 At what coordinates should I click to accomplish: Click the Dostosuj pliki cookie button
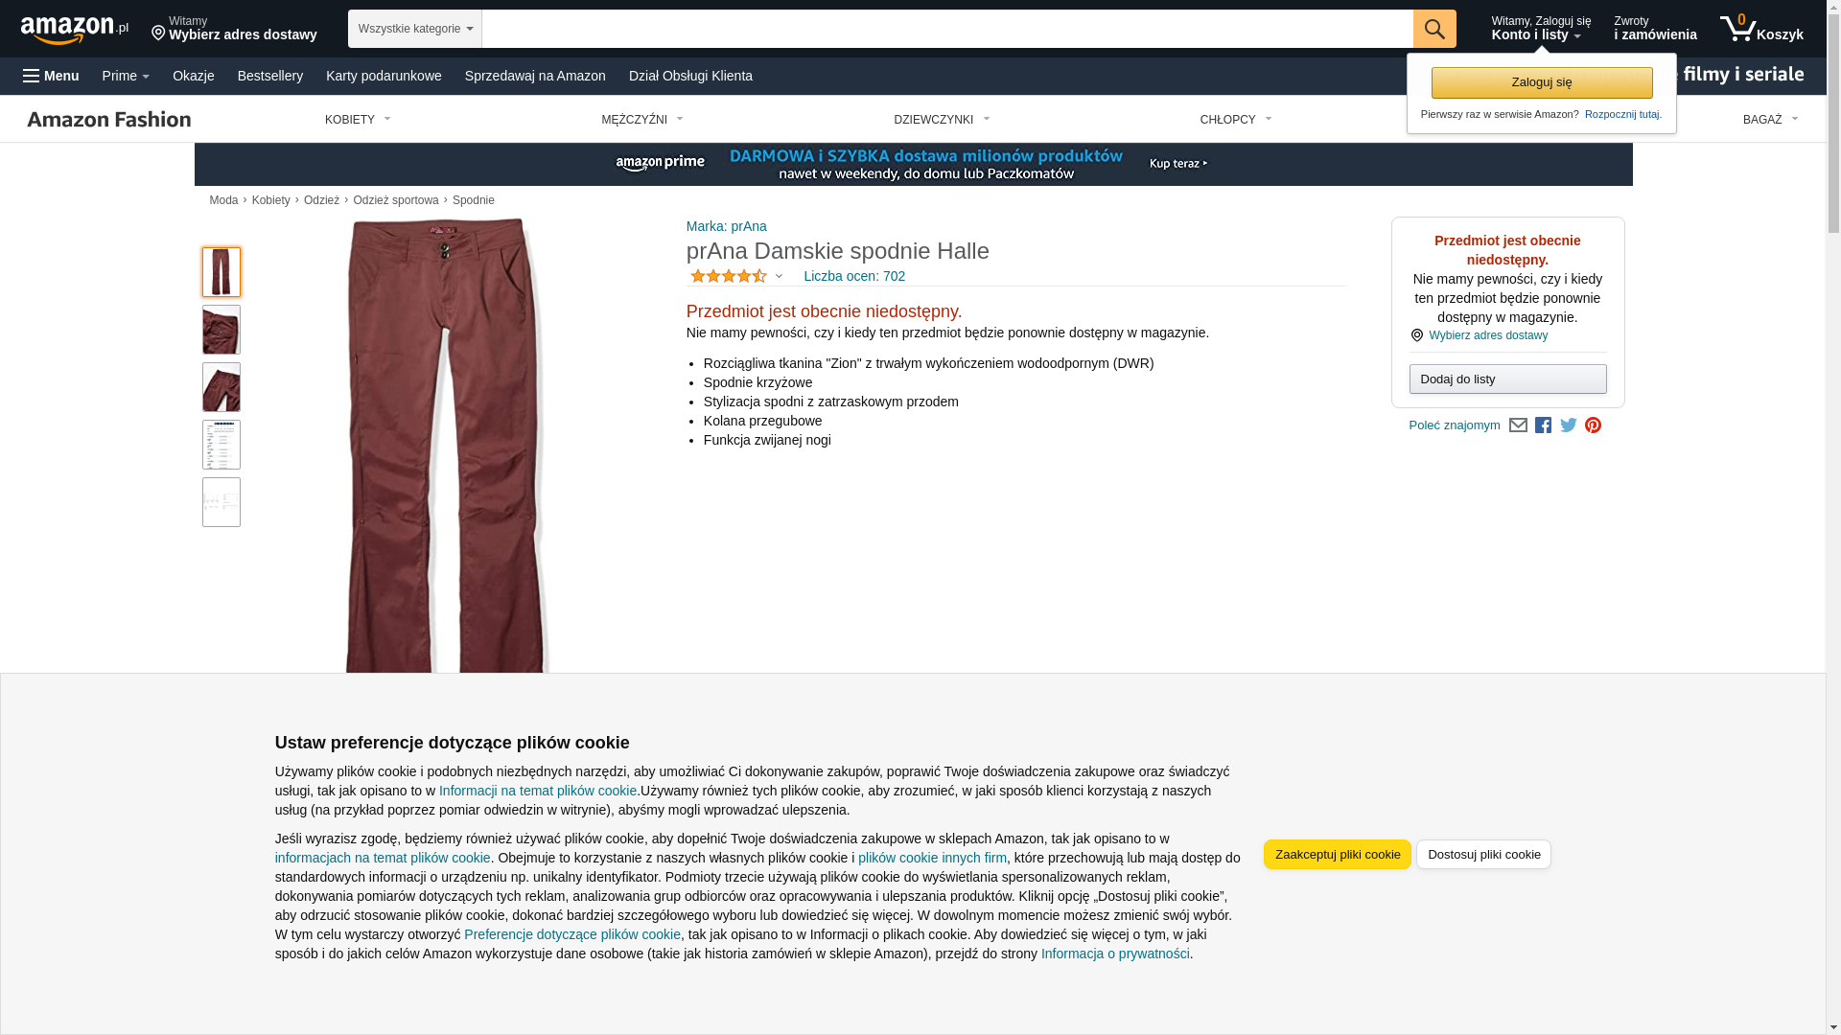click(x=1483, y=855)
